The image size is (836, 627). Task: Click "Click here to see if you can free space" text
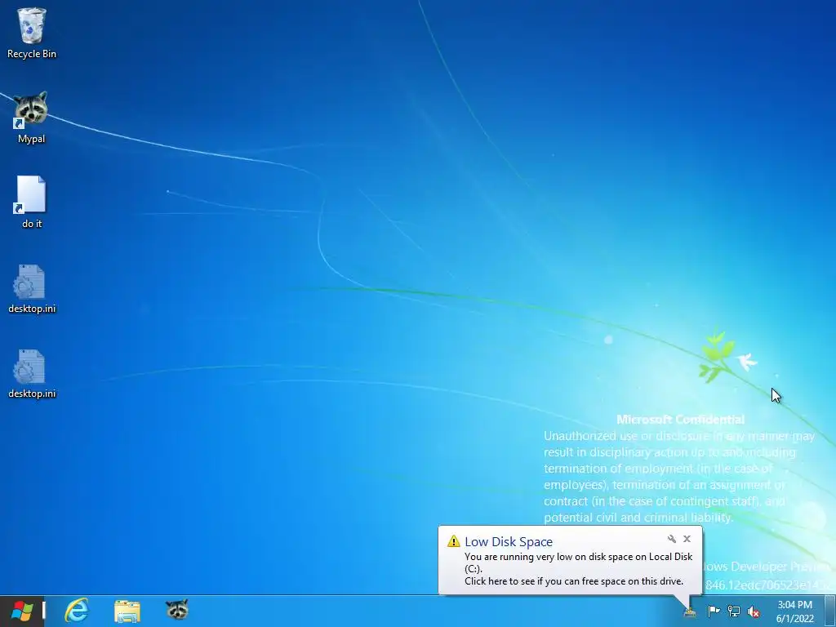[574, 581]
